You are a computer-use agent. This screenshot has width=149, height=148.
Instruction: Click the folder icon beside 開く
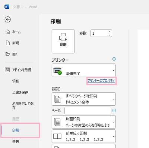[x=7, y=54]
